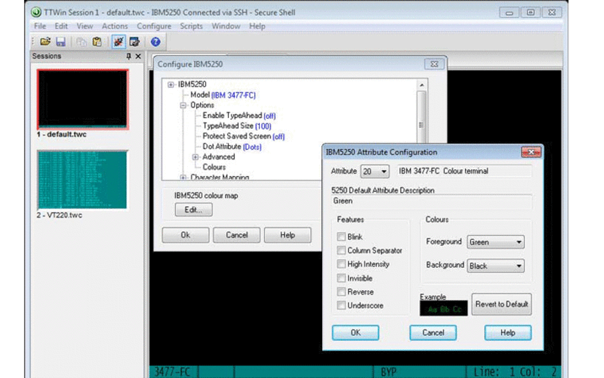Click the IBM 3477-FC Colour terminal text
604x378 pixels.
pos(444,171)
